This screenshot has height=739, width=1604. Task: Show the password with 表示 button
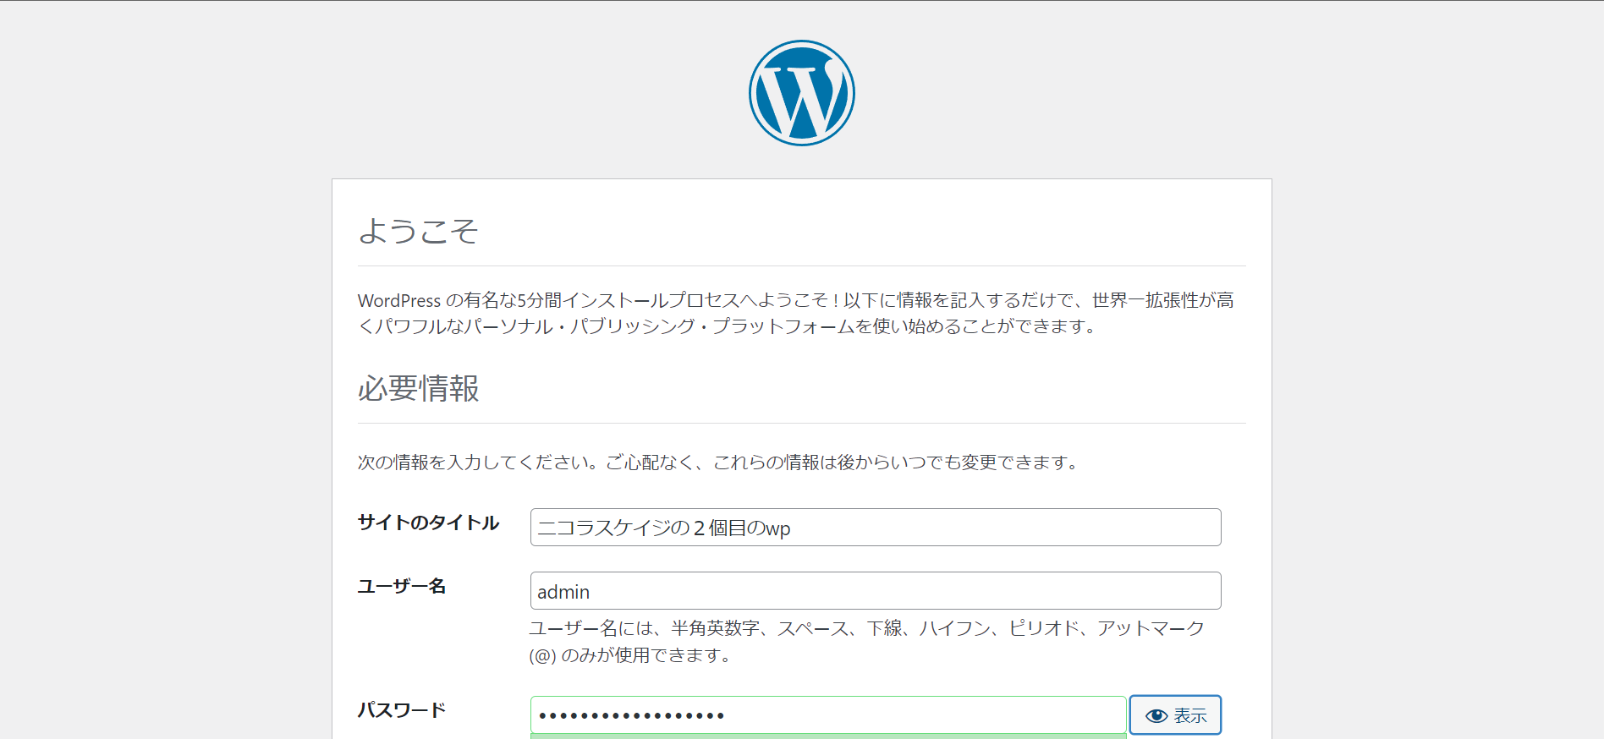pos(1175,715)
